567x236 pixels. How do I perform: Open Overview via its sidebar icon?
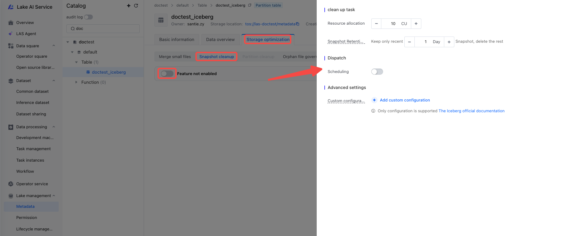point(11,23)
